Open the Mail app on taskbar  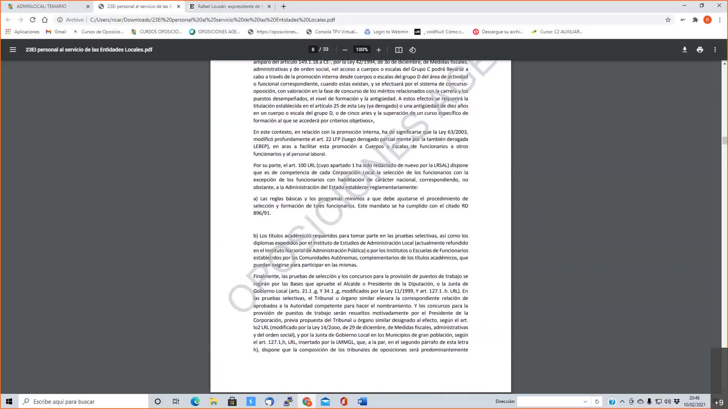pos(325,401)
